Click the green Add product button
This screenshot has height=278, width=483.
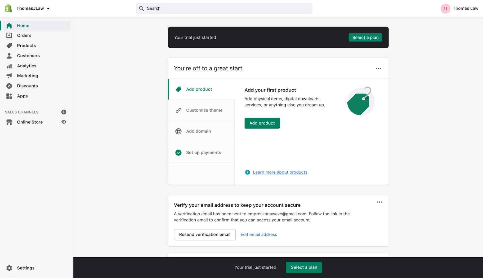click(x=262, y=123)
